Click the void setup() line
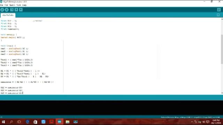The width and height of the screenshot is (223, 125). [9, 35]
